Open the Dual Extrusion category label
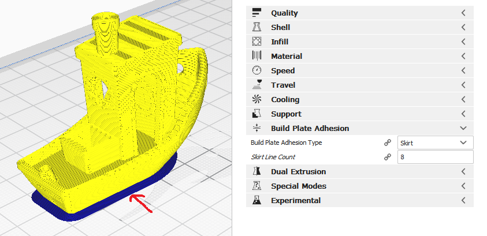 (299, 171)
